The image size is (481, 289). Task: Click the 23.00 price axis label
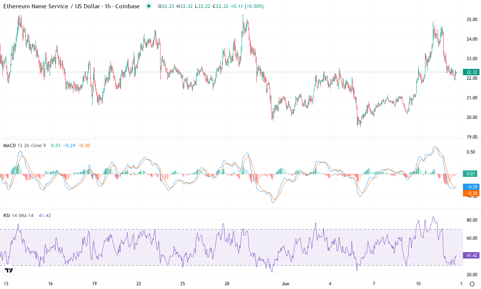point(472,59)
